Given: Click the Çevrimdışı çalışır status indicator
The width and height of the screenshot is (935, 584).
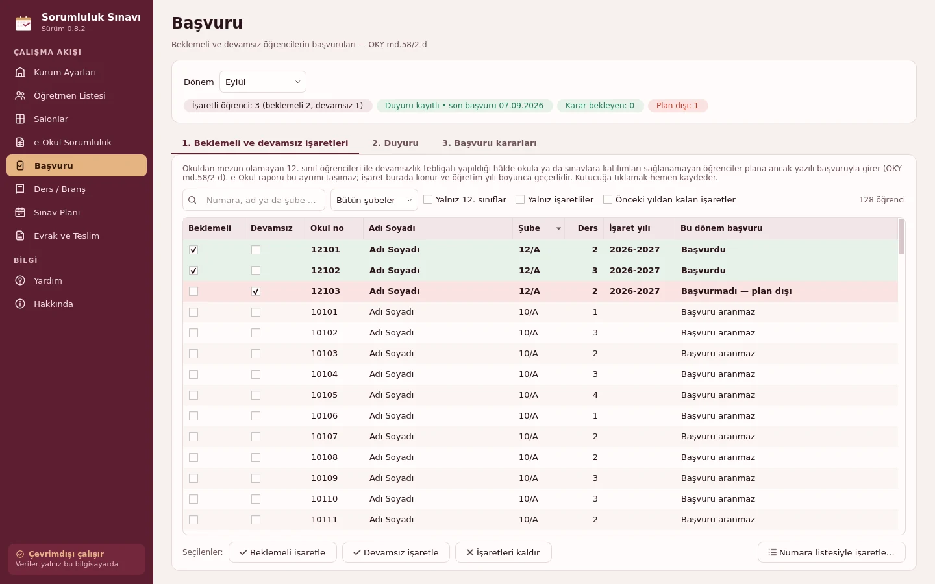Looking at the screenshot, I should [x=77, y=559].
